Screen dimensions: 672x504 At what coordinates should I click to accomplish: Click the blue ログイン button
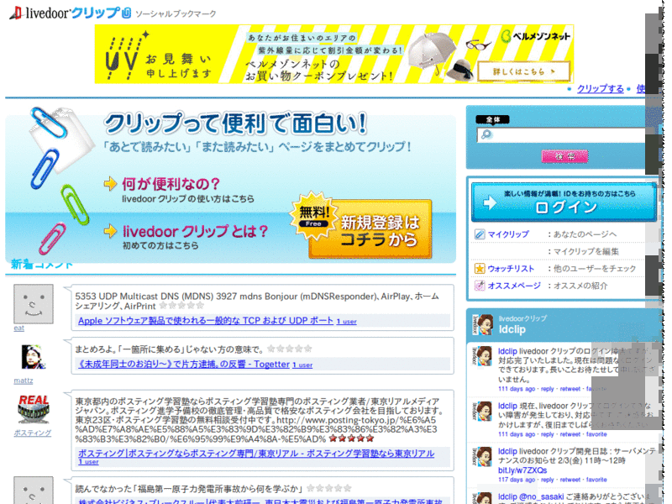[x=564, y=202]
